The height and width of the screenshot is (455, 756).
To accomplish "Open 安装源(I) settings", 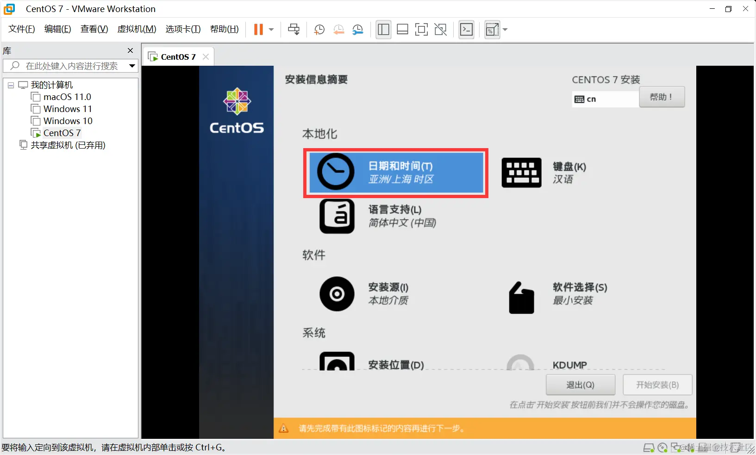I will [x=364, y=294].
